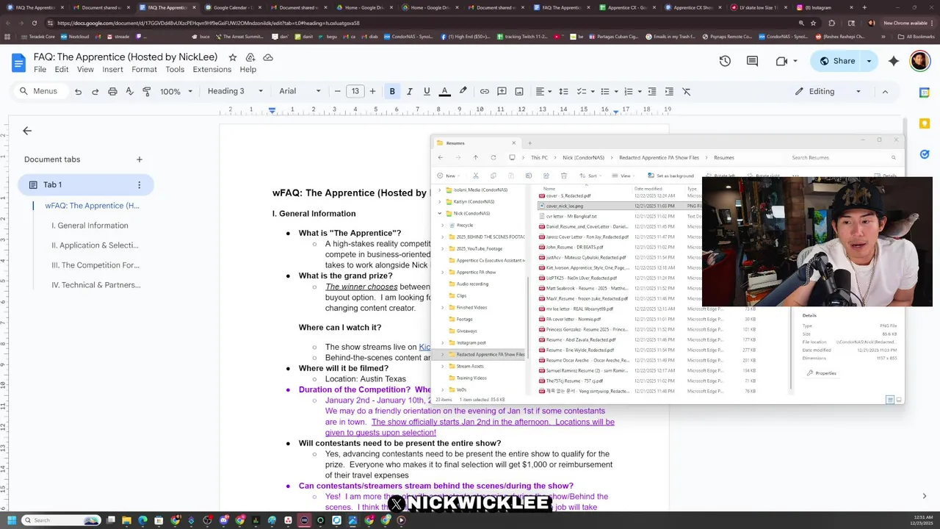Open the Insert menu

tap(112, 69)
